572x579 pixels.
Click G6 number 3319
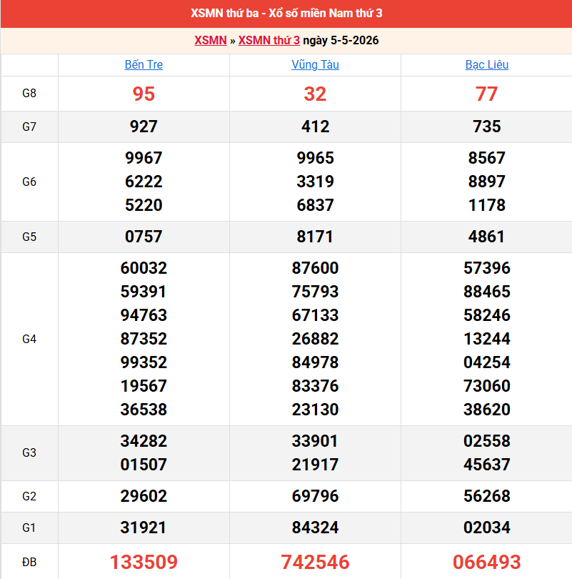point(315,182)
